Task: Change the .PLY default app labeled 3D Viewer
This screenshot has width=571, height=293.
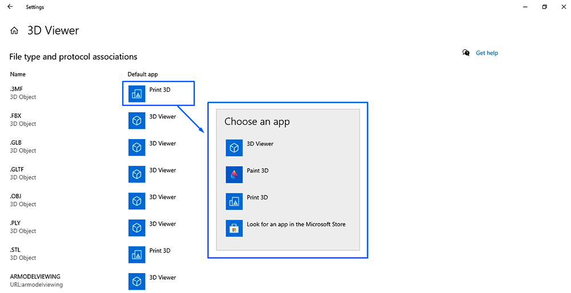Action: 162,224
